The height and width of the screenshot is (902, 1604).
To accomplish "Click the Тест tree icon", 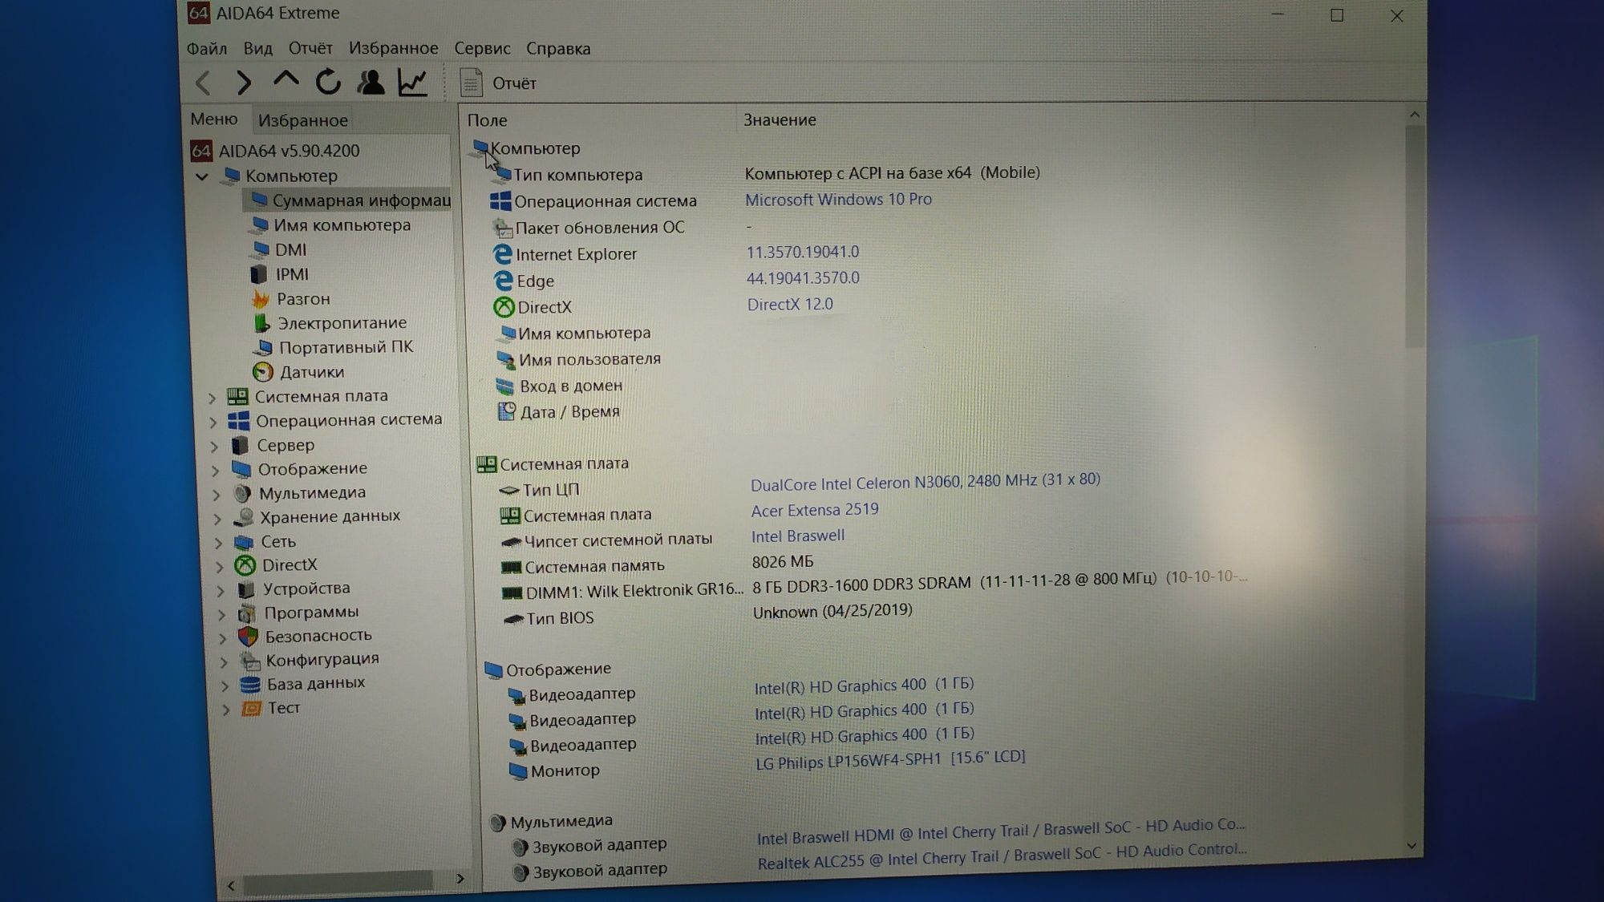I will click(252, 709).
